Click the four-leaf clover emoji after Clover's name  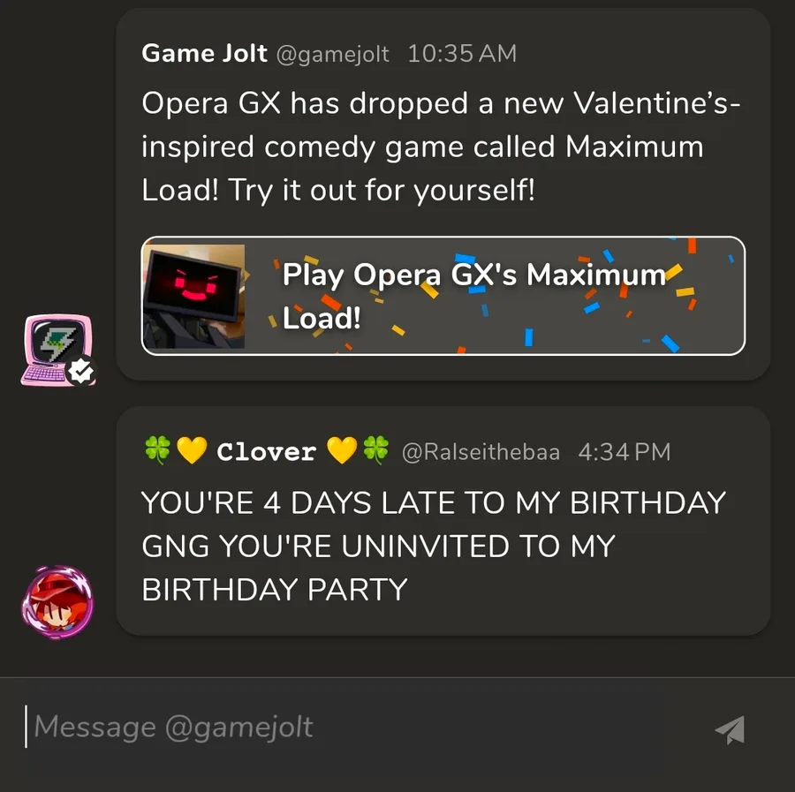click(375, 451)
